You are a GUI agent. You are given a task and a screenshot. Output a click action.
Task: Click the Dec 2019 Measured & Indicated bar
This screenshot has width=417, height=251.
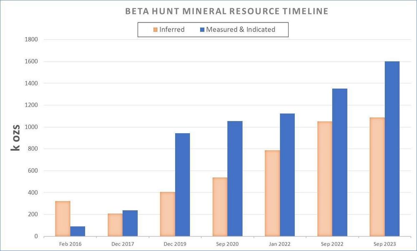point(183,184)
